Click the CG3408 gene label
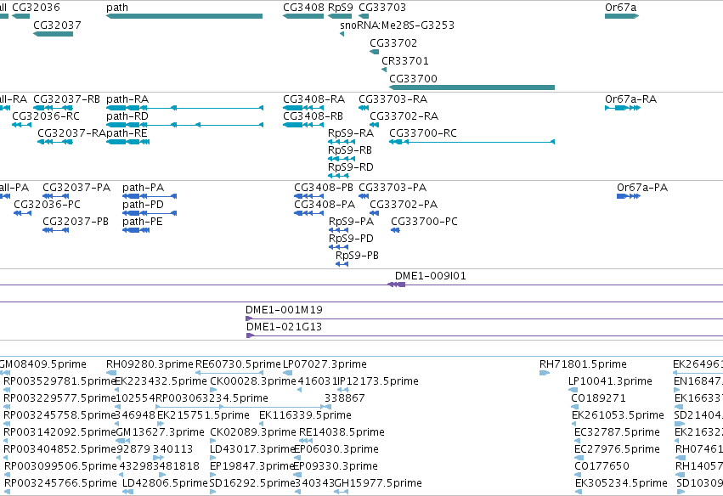The width and height of the screenshot is (723, 496). click(303, 8)
